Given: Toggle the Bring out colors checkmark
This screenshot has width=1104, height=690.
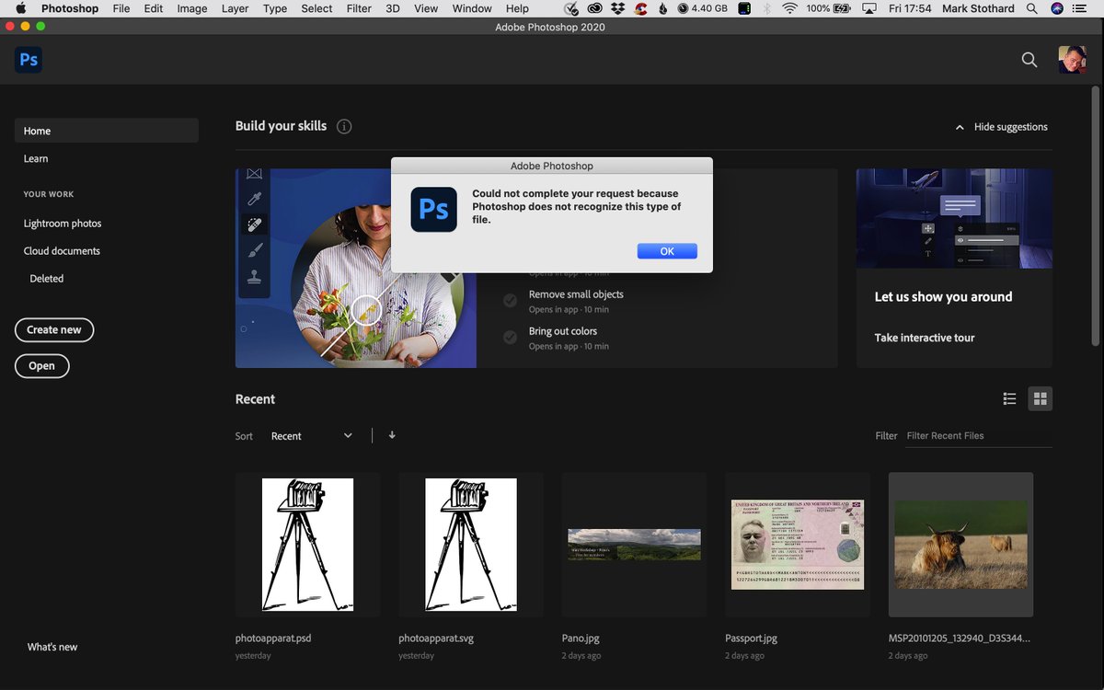Looking at the screenshot, I should point(510,337).
